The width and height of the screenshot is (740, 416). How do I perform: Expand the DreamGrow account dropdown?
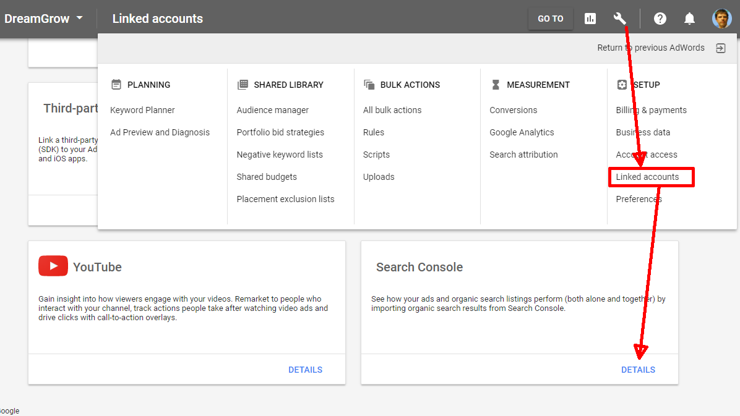coord(79,18)
